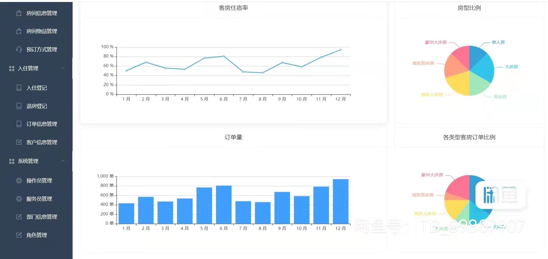This screenshot has width=548, height=259.
Task: Click the 12月 data point on 客房住宿率 line
Action: [341, 50]
